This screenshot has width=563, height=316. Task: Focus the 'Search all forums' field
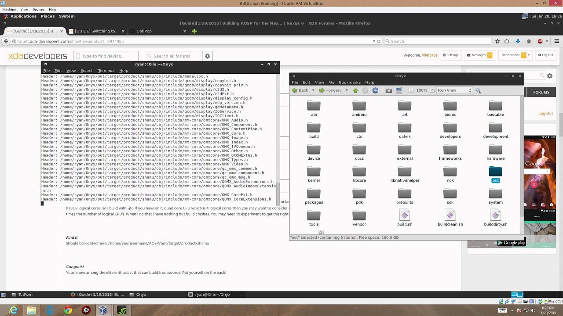tap(174, 56)
